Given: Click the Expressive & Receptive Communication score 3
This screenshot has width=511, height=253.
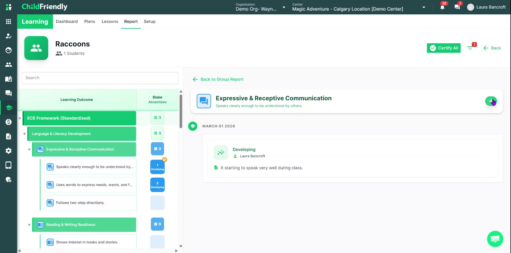Looking at the screenshot, I should [158, 149].
